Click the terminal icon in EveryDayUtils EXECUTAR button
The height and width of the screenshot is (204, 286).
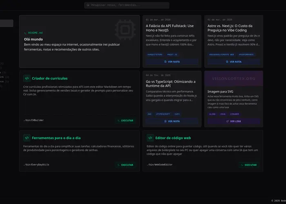click(x=118, y=165)
